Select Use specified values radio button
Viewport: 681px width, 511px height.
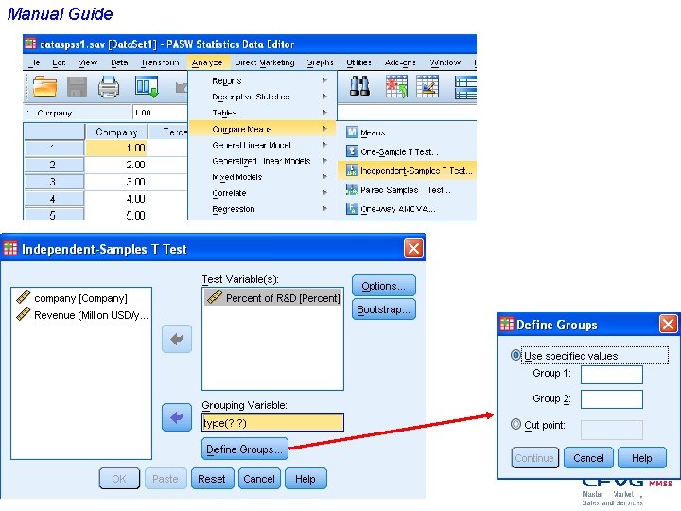pyautogui.click(x=515, y=355)
